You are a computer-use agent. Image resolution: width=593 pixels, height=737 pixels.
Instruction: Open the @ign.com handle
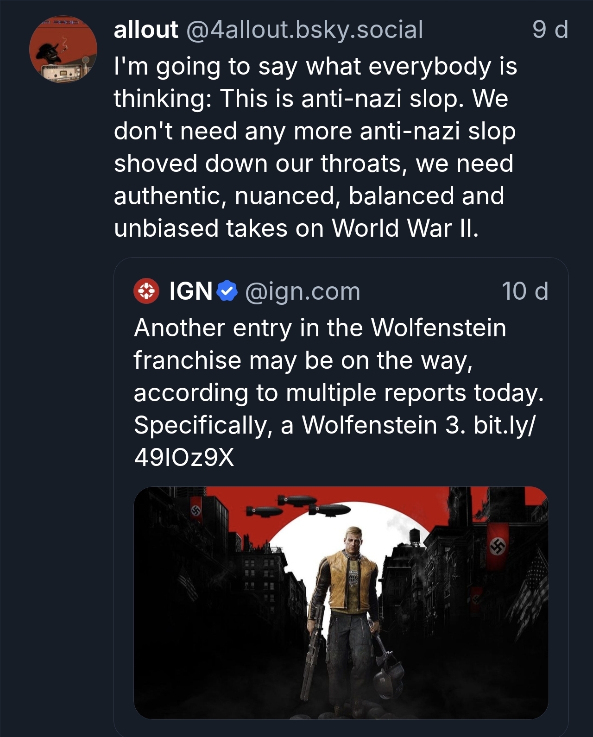pyautogui.click(x=302, y=291)
